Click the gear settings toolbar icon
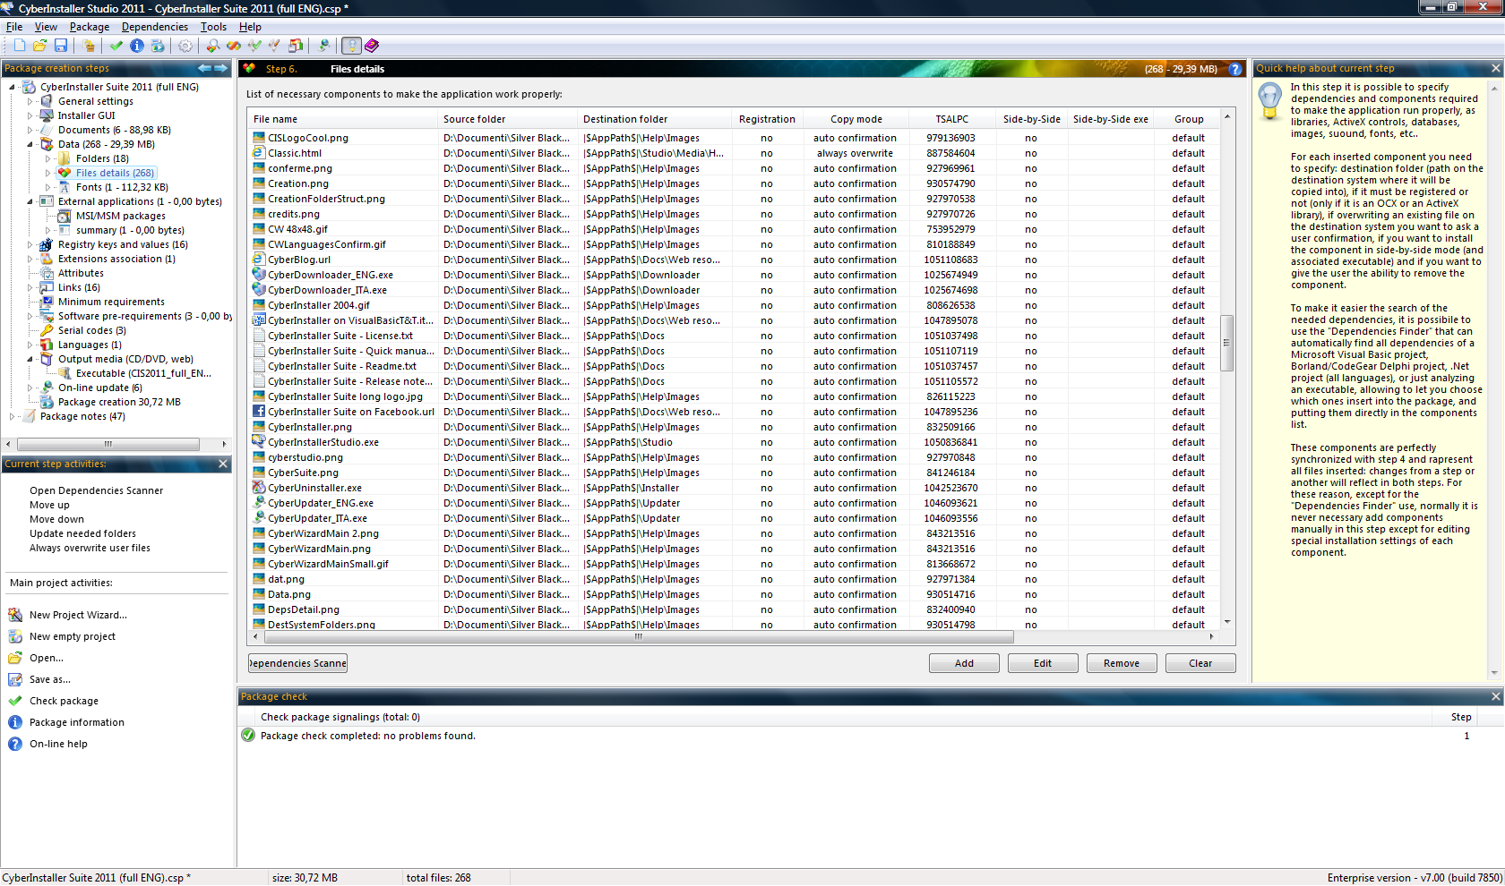The height and width of the screenshot is (886, 1505). pos(185,45)
